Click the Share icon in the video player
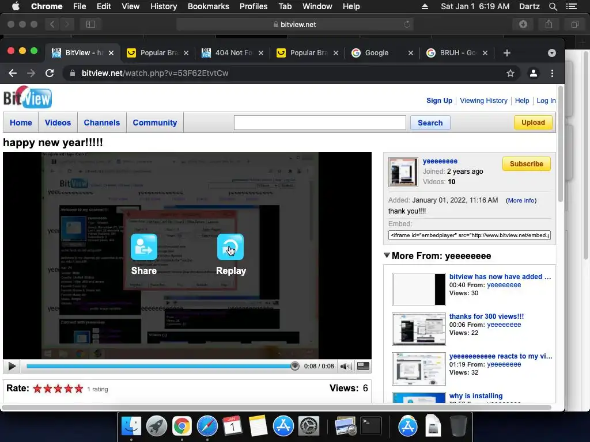Screen dimensions: 590x442 point(143,247)
